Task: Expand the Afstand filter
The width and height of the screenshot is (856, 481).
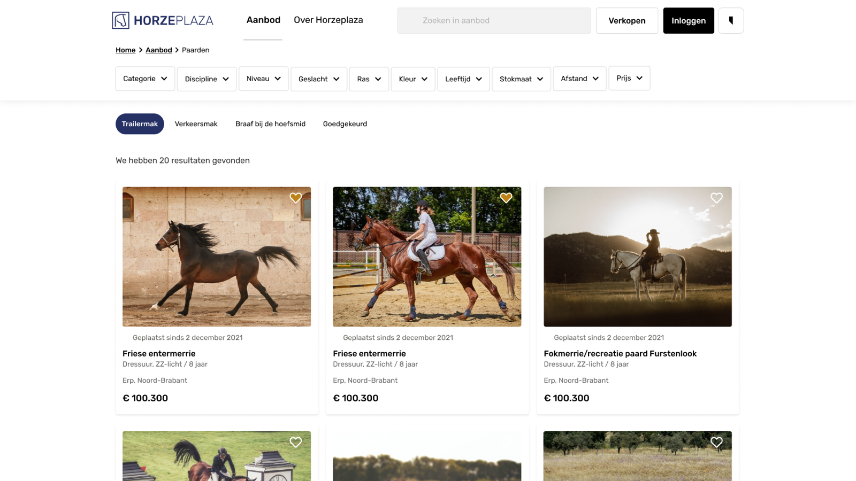Action: [580, 79]
